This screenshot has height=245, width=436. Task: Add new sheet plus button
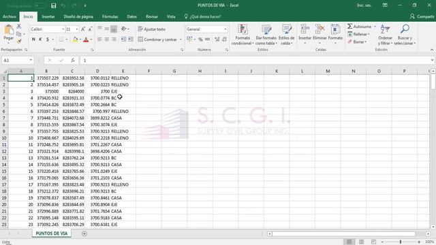[x=84, y=233]
